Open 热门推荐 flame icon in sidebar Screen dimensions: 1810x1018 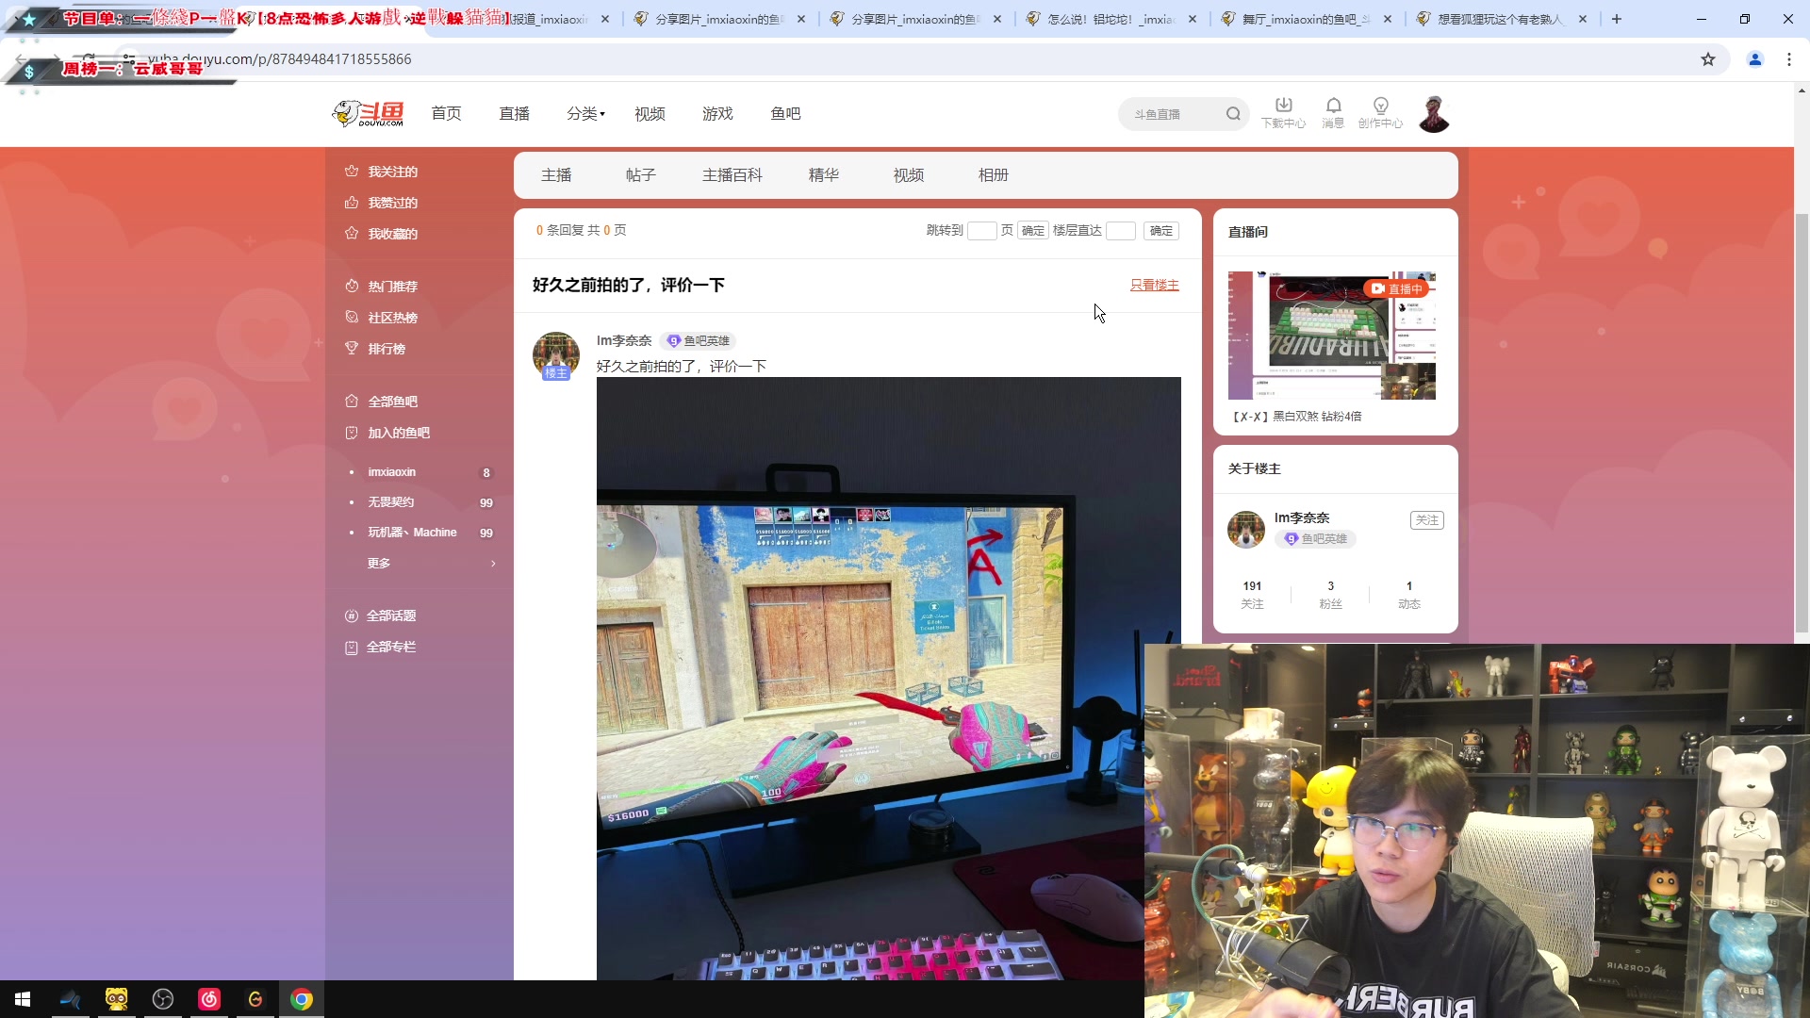pyautogui.click(x=351, y=286)
